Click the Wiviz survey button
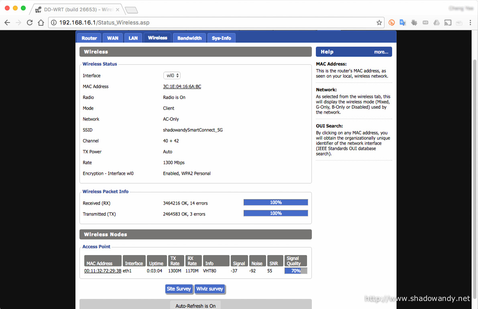The height and width of the screenshot is (309, 478). 210,289
